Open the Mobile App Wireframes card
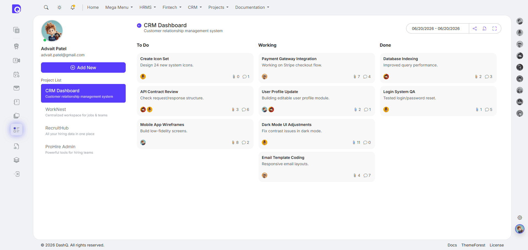Screen dimensions: 528x250 click(195, 134)
